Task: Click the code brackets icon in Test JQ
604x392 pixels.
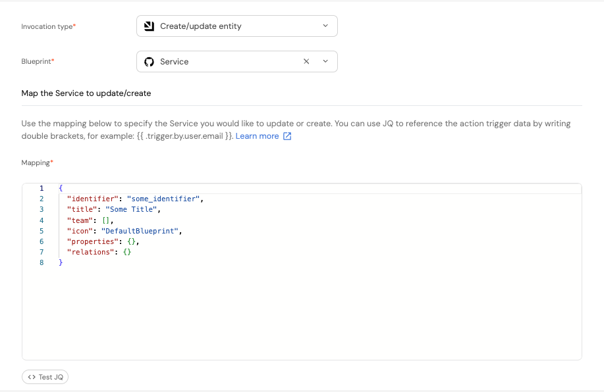Action: 31,377
